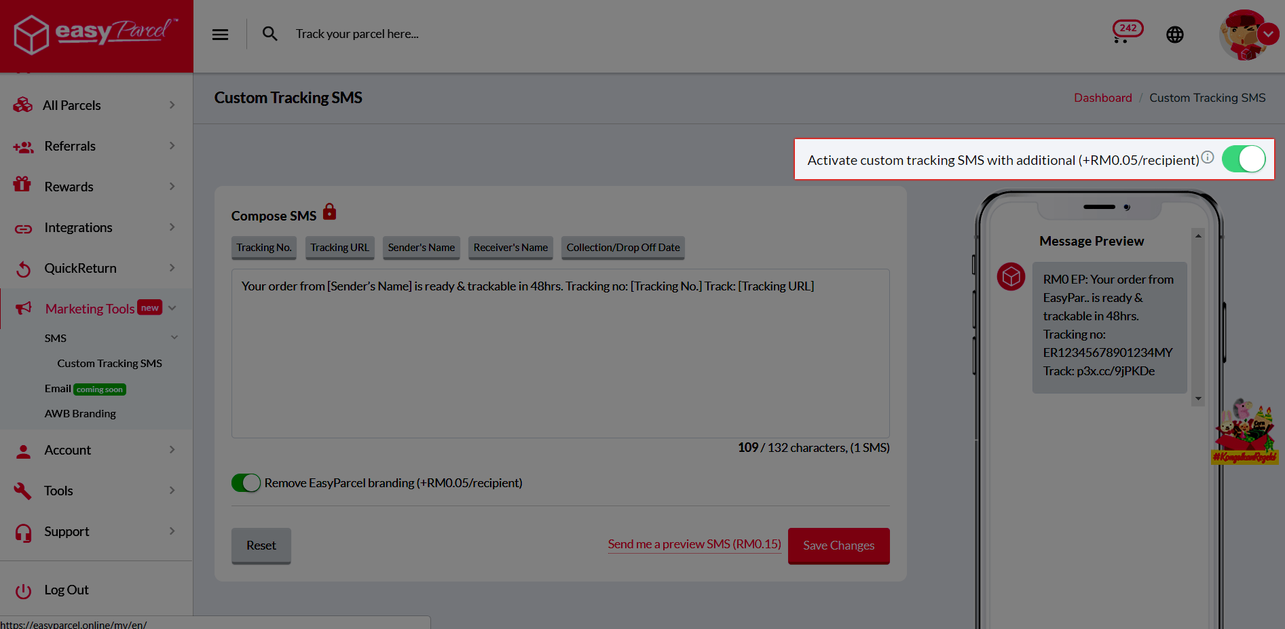Select the Marketing Tools megaphone icon
Image resolution: width=1285 pixels, height=629 pixels.
coord(23,309)
